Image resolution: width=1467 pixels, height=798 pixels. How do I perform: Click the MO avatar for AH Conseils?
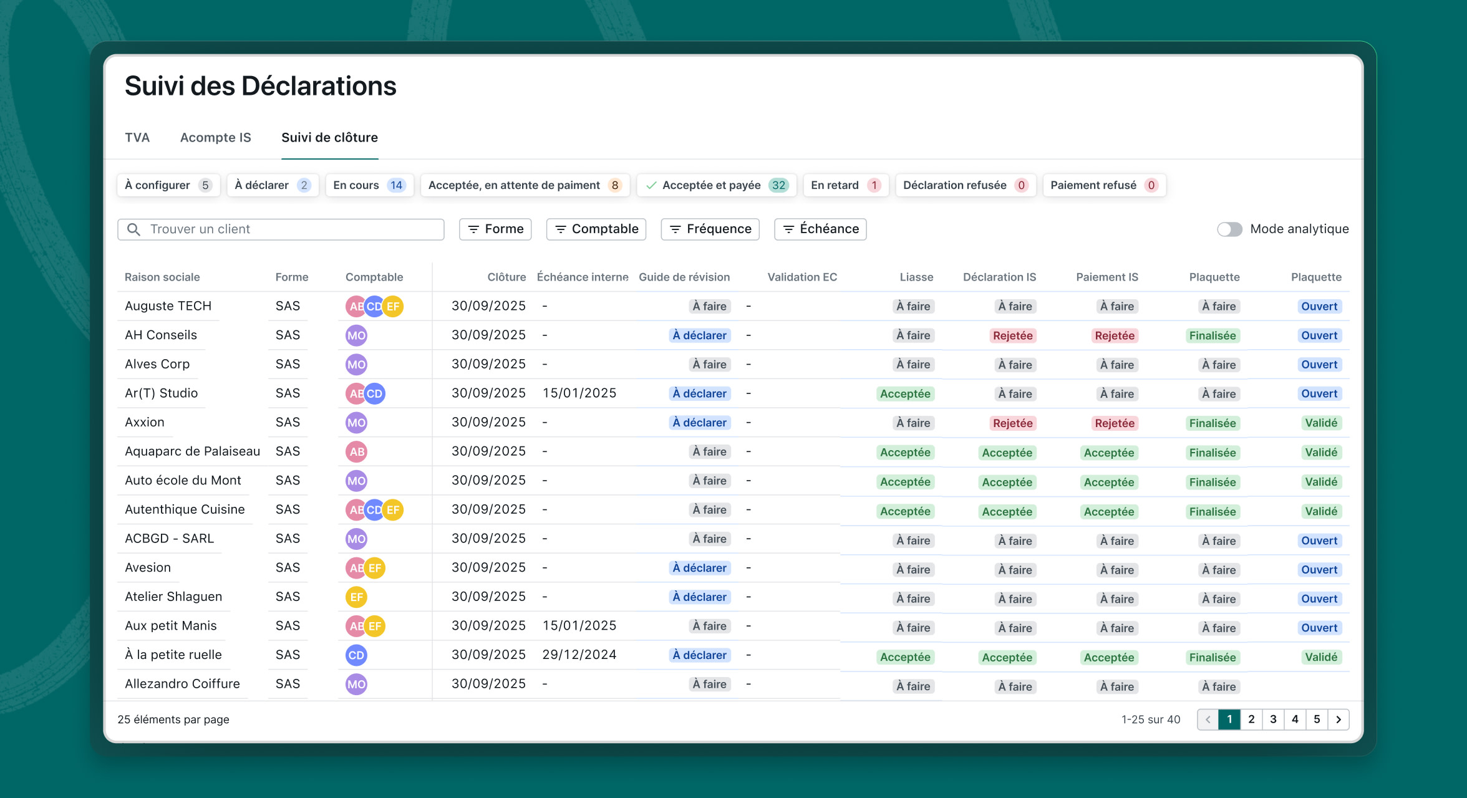pos(356,335)
